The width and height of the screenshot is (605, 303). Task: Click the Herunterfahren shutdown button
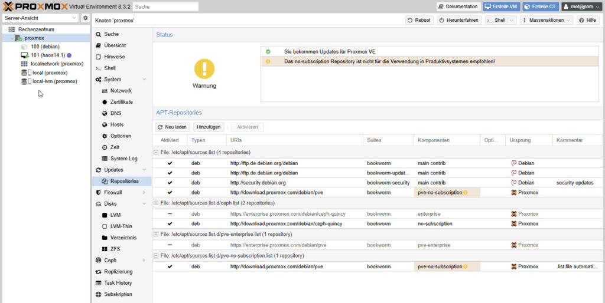pos(458,20)
